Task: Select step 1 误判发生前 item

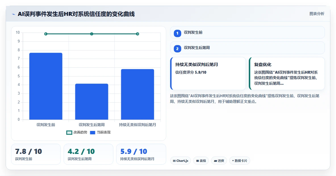Action: (247, 33)
